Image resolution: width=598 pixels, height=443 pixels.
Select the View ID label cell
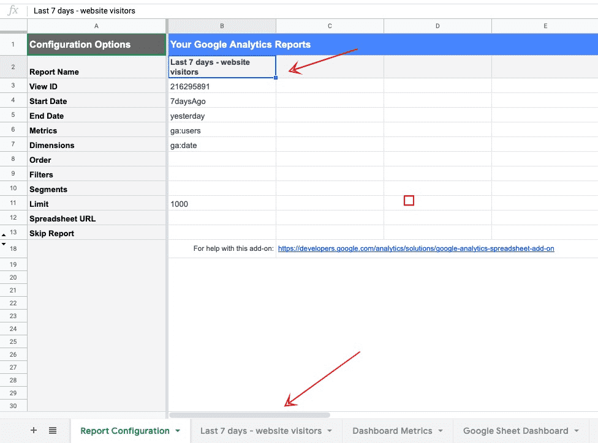(x=96, y=86)
